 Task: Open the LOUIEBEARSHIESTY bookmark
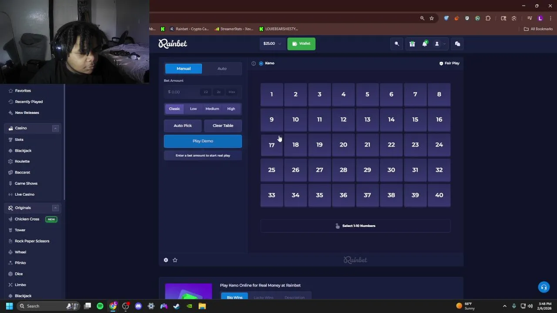coord(278,29)
